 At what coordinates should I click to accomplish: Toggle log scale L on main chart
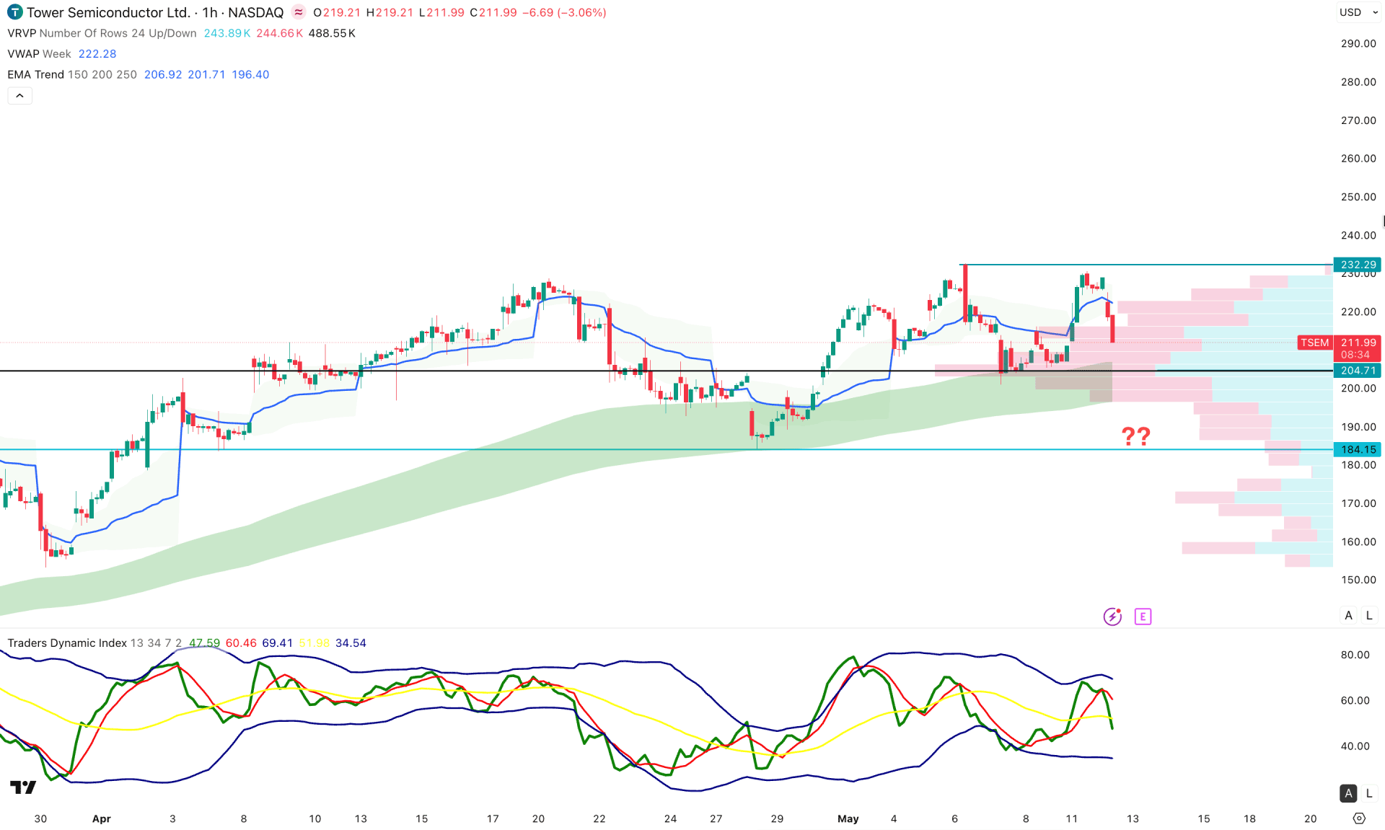[1369, 616]
